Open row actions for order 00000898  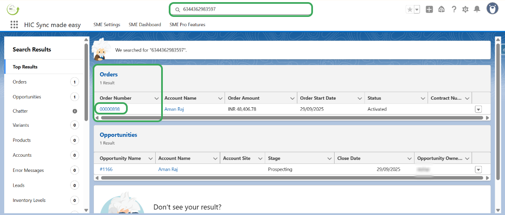point(478,109)
